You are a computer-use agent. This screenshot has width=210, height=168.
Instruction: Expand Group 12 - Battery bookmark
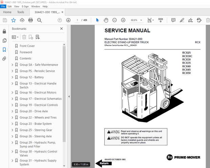[x=12, y=77]
